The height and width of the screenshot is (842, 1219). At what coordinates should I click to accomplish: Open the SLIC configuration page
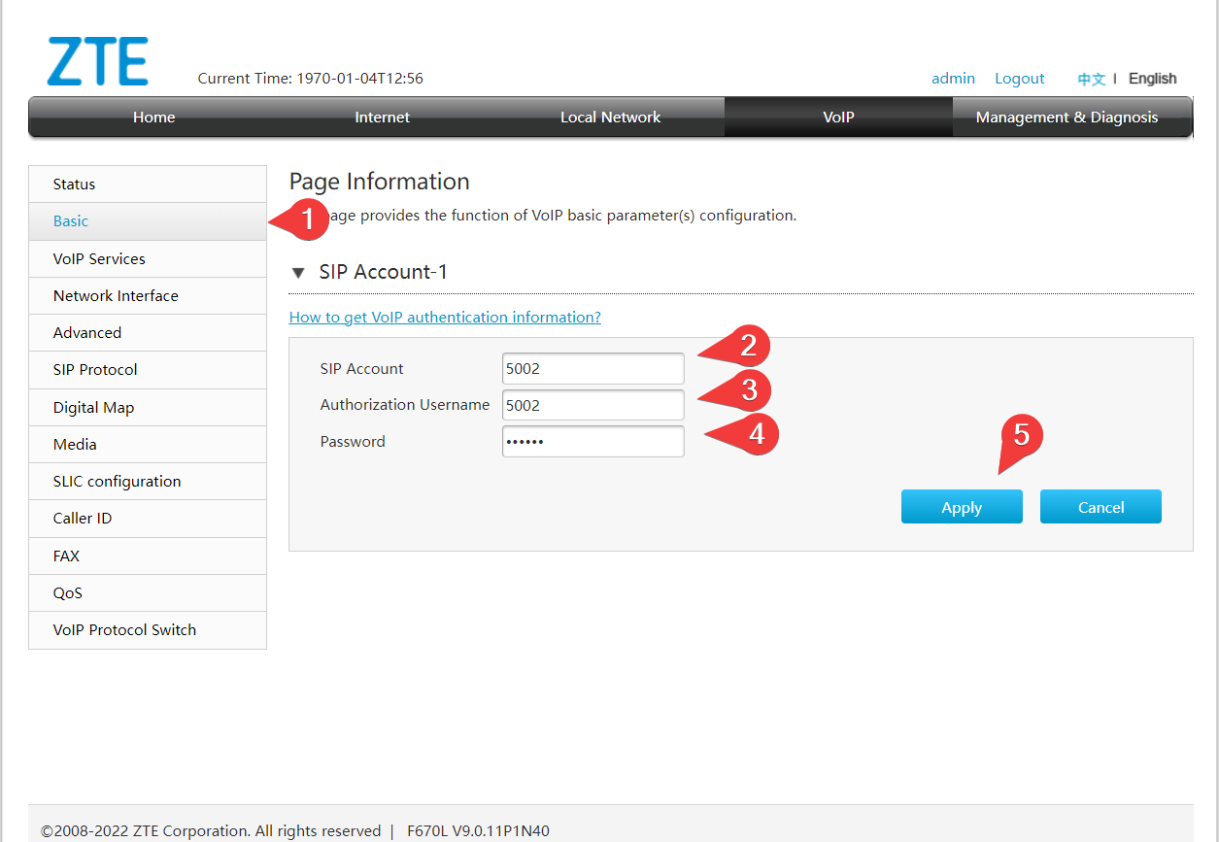(x=117, y=482)
